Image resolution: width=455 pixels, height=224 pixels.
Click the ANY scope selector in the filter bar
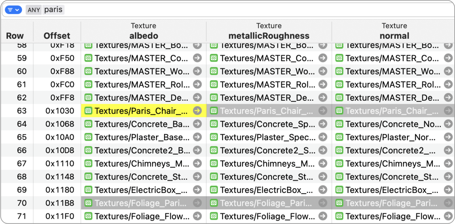tap(33, 10)
